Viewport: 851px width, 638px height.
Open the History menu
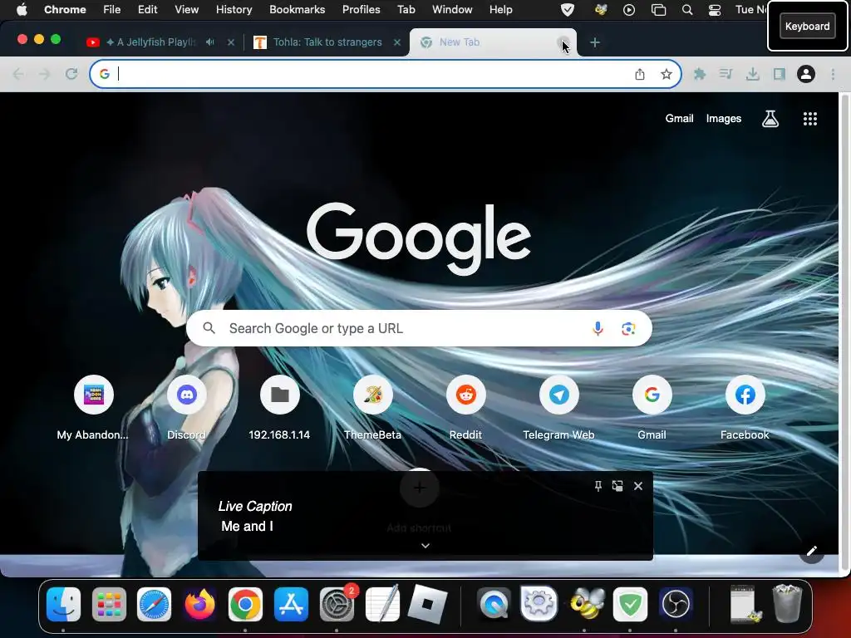[x=234, y=9]
